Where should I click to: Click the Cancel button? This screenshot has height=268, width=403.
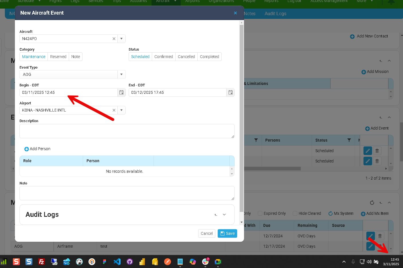click(207, 233)
